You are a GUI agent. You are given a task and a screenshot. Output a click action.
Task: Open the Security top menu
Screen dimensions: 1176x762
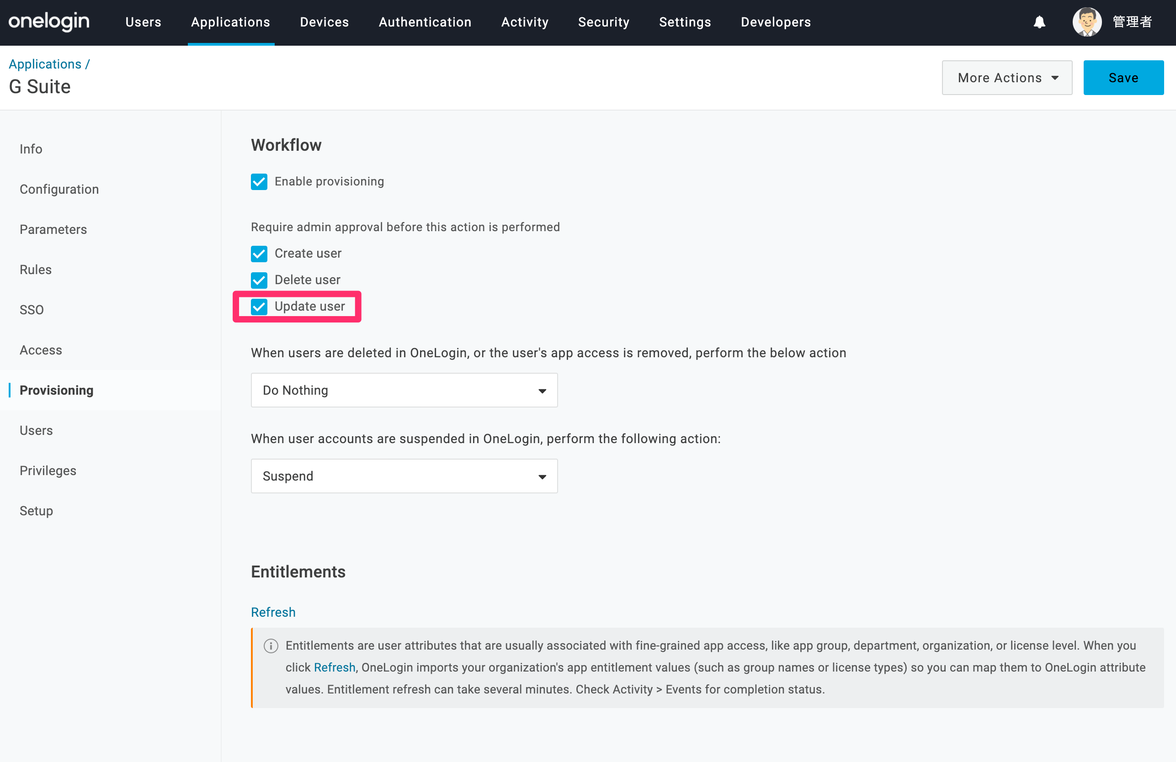[604, 22]
